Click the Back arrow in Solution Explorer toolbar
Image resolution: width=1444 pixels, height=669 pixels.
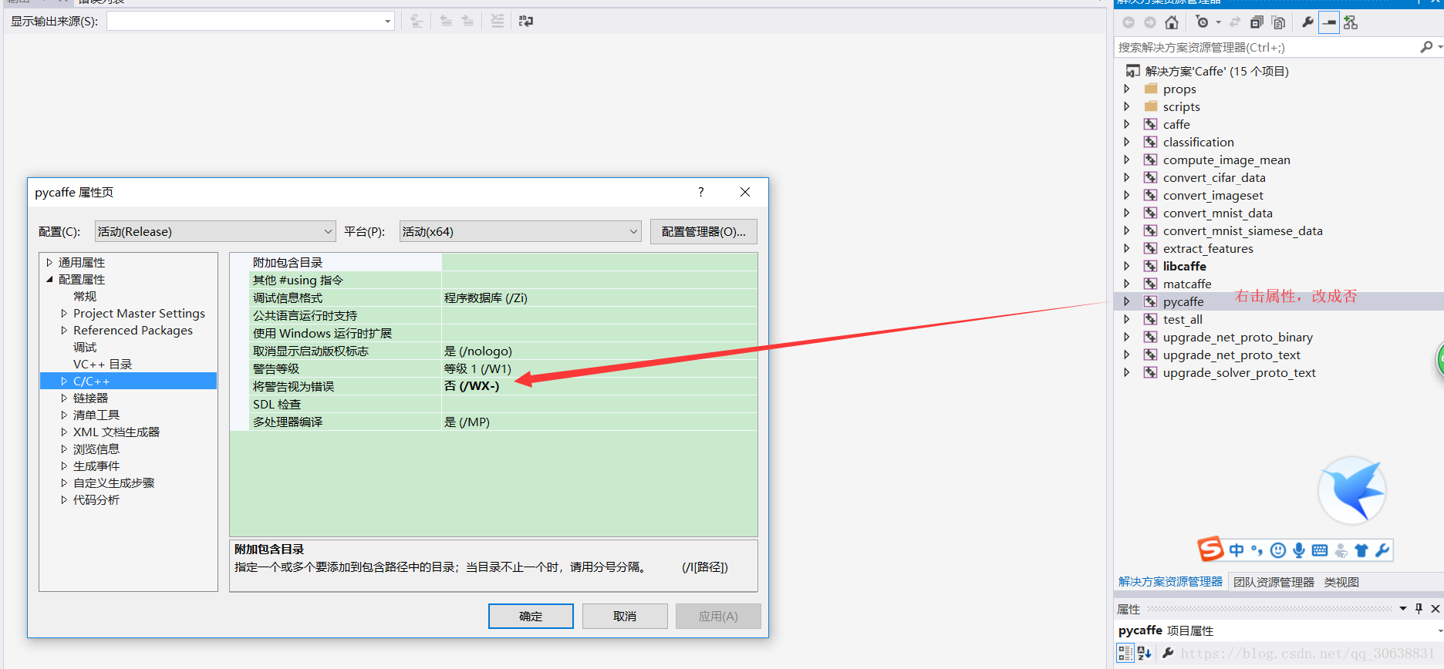pyautogui.click(x=1129, y=22)
